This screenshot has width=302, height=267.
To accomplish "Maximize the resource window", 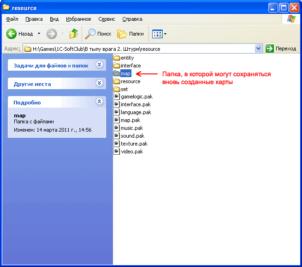I will pos(284,8).
